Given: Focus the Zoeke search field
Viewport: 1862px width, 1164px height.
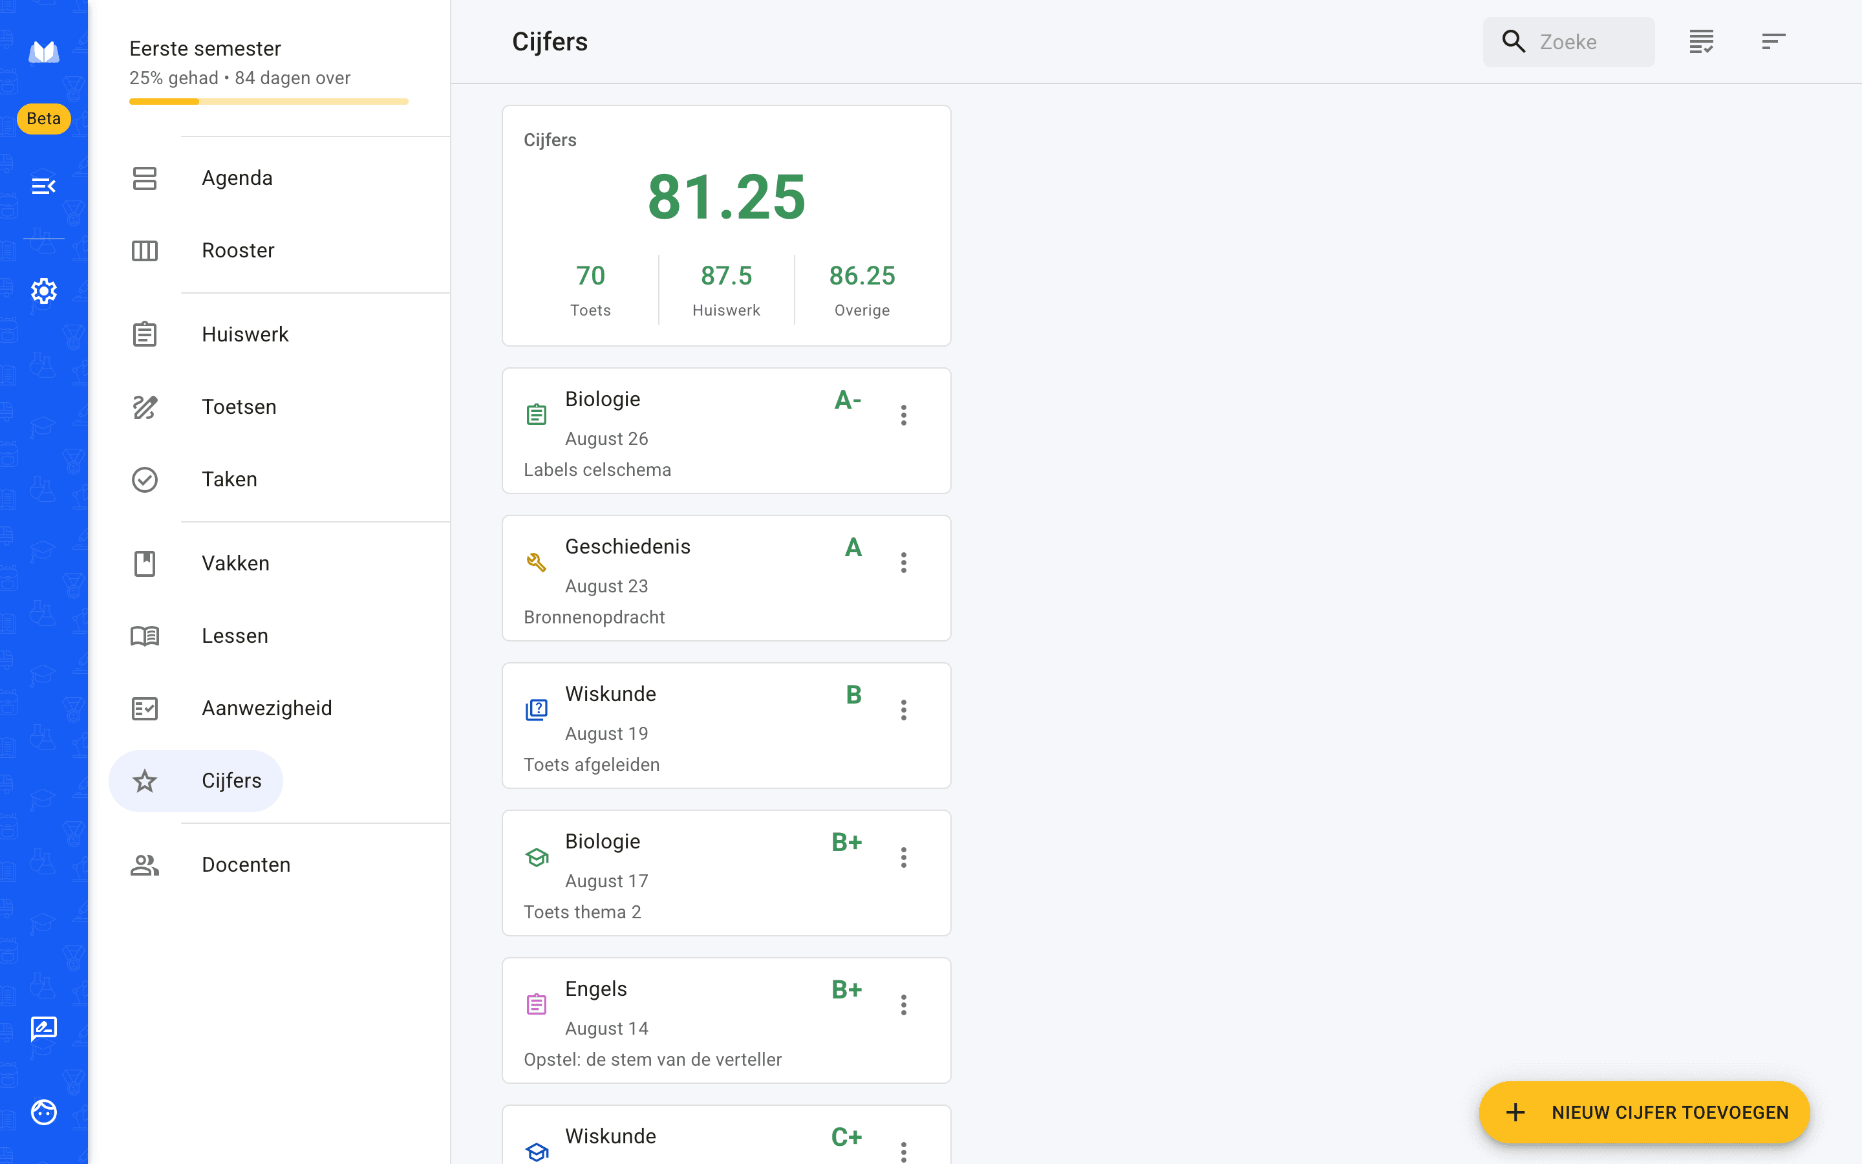Looking at the screenshot, I should pyautogui.click(x=1569, y=41).
